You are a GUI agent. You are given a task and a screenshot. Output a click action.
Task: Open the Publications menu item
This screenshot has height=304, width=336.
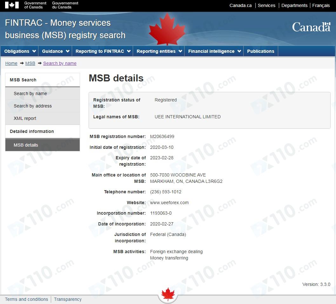click(x=261, y=51)
